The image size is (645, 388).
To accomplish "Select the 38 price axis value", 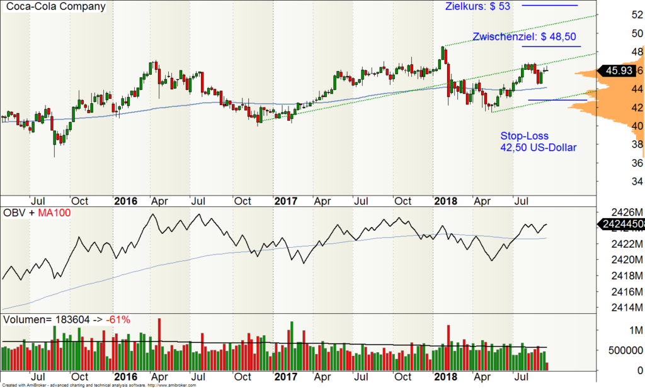I will coord(637,145).
